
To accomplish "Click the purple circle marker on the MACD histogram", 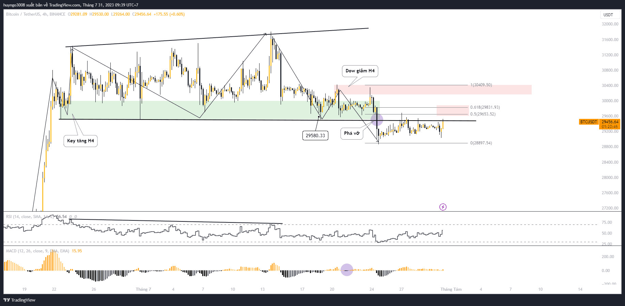I will [x=347, y=270].
